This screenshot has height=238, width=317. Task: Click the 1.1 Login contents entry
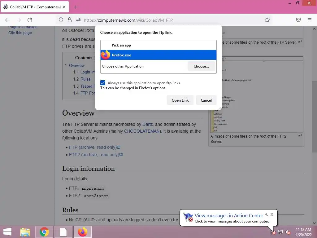84,72
